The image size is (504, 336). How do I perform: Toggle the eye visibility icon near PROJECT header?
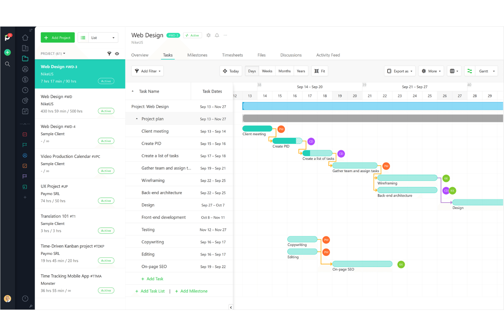[x=117, y=53]
